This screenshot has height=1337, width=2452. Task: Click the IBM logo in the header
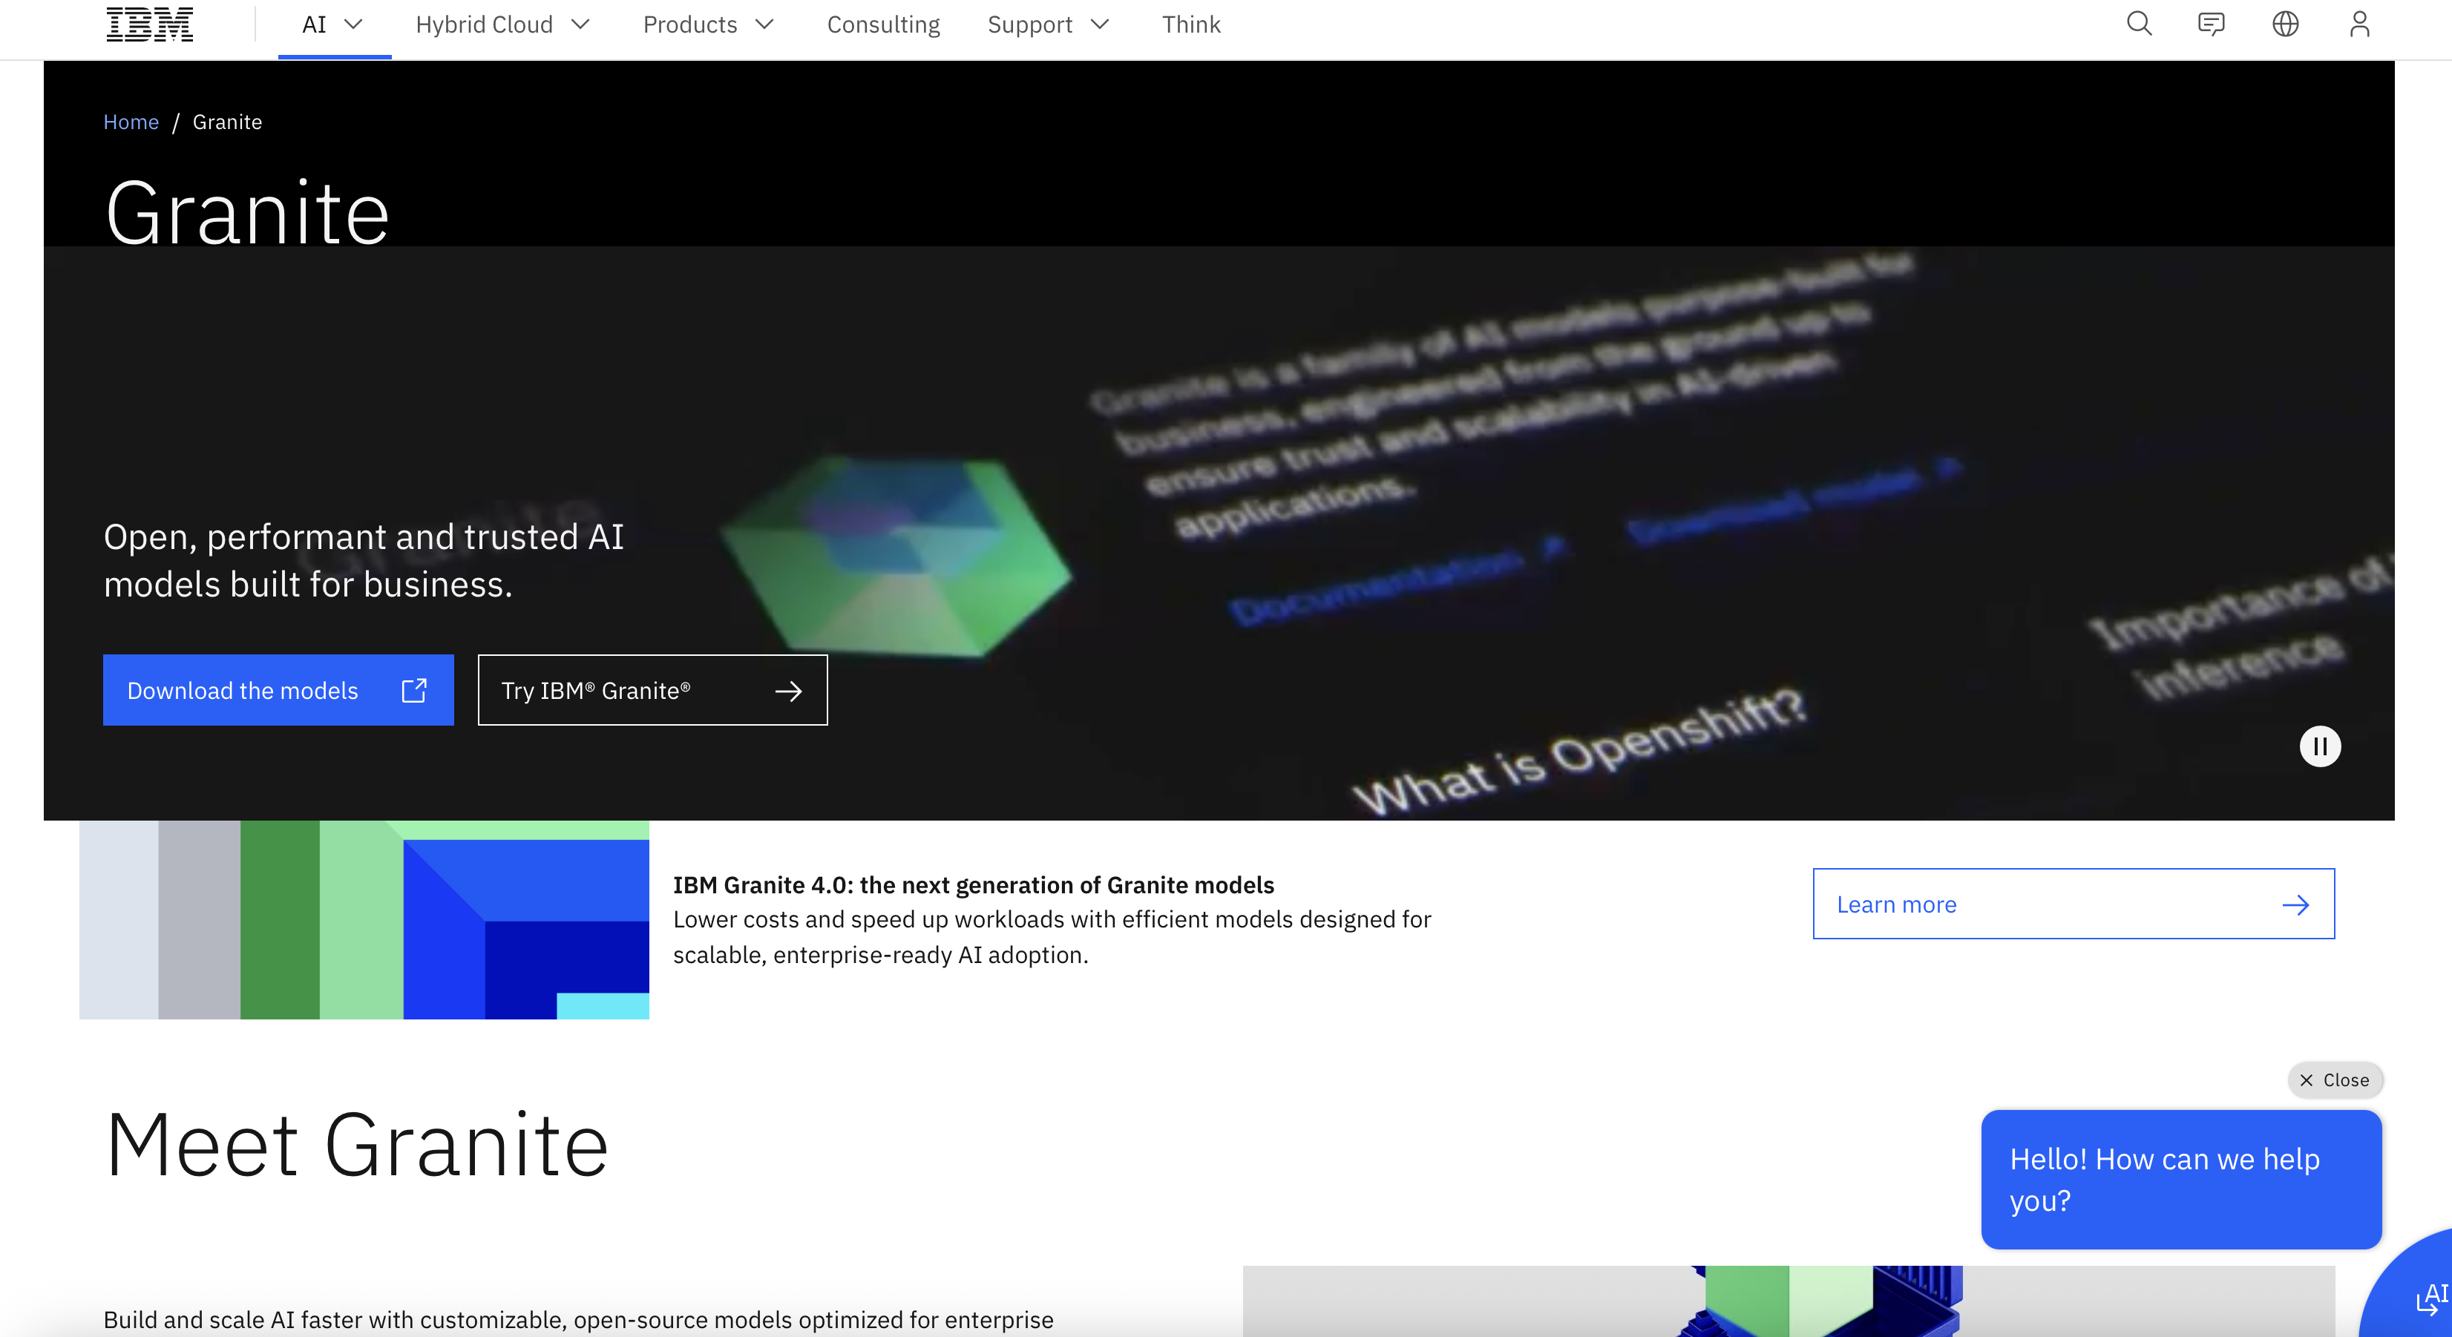click(148, 23)
